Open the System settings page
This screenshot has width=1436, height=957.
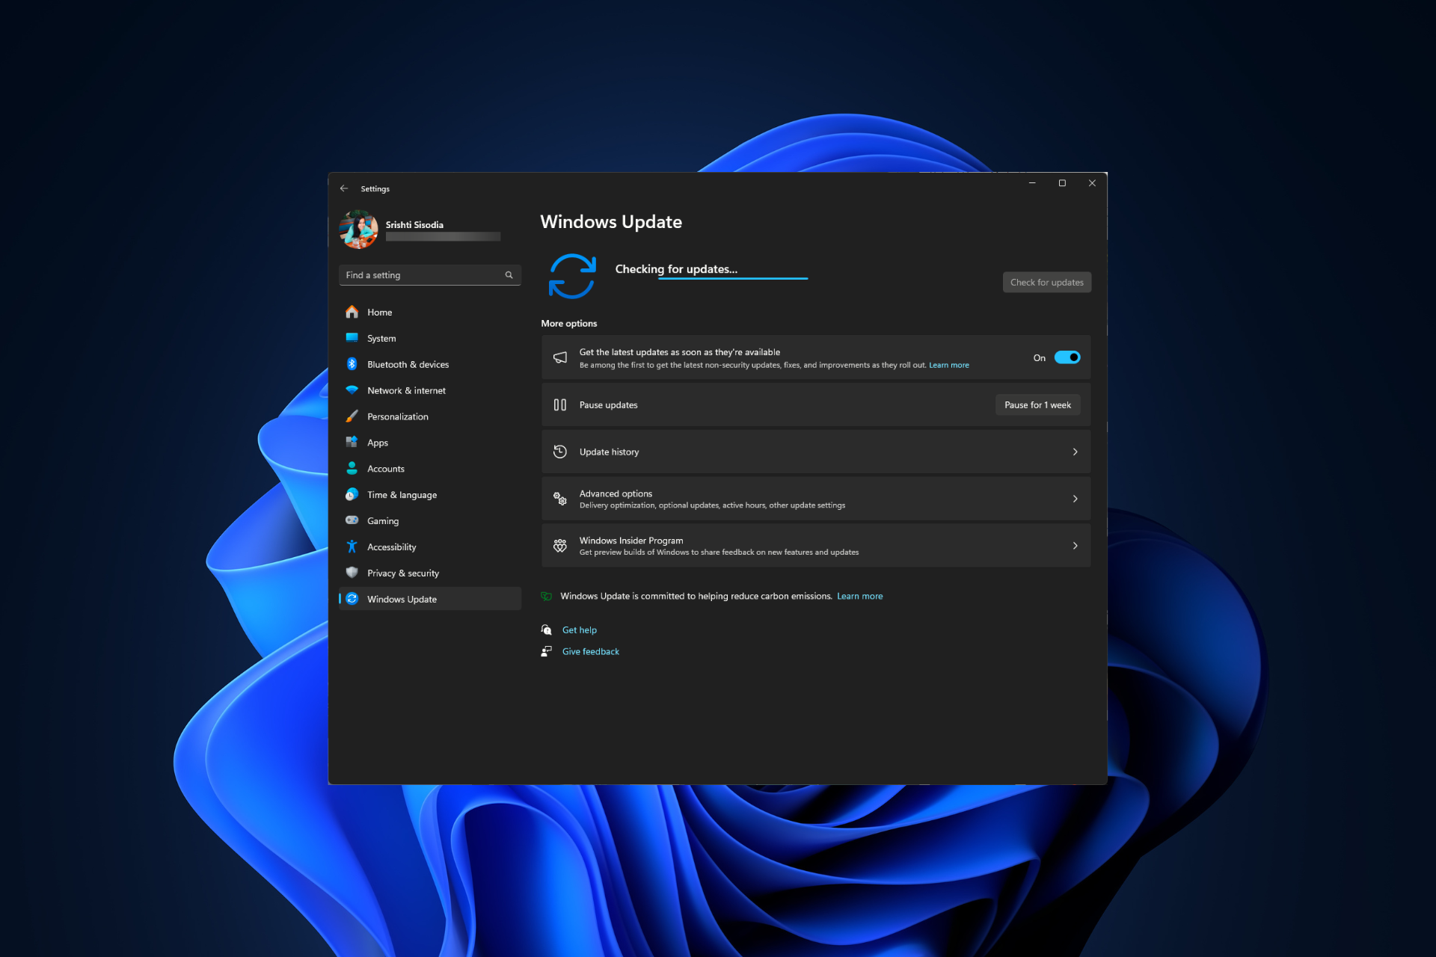[430, 338]
